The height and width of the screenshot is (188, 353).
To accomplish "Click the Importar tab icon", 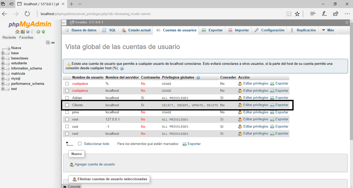I will 230,30.
